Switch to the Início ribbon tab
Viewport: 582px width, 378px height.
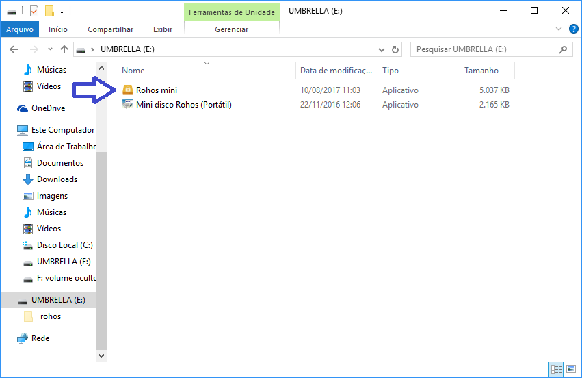pos(58,29)
